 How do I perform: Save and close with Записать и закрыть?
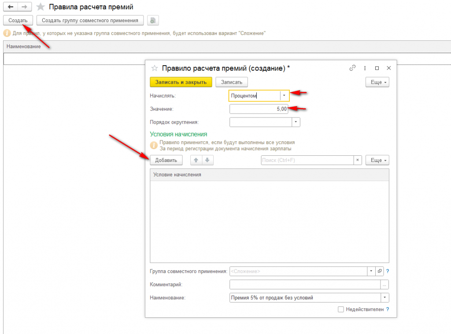tap(181, 82)
